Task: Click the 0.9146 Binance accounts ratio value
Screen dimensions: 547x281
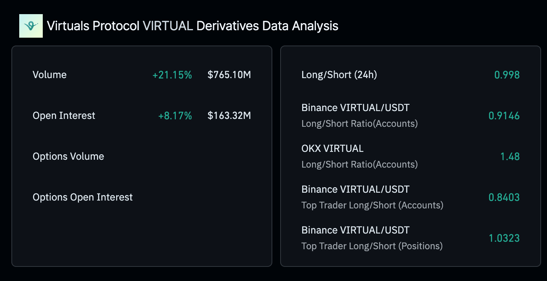Action: [x=504, y=116]
